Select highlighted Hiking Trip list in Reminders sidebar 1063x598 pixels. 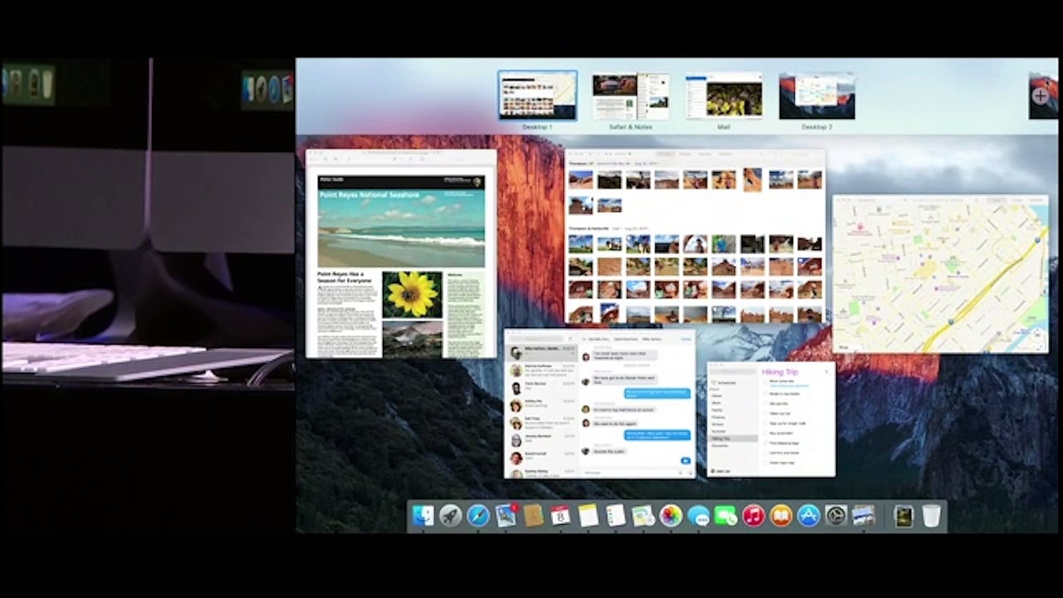732,438
